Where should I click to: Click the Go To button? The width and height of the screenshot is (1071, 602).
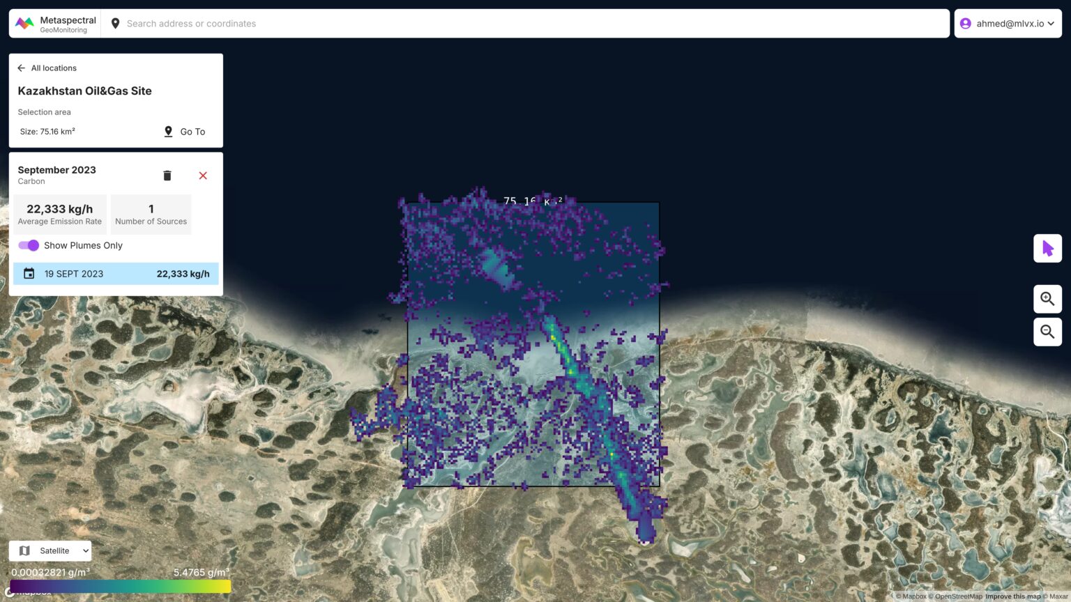184,131
